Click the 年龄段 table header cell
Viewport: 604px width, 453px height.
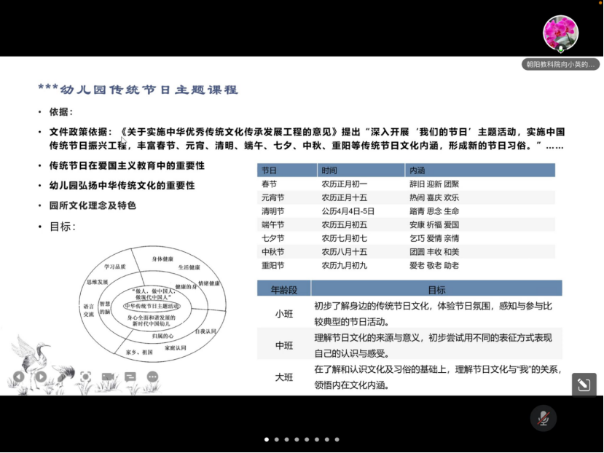(284, 289)
